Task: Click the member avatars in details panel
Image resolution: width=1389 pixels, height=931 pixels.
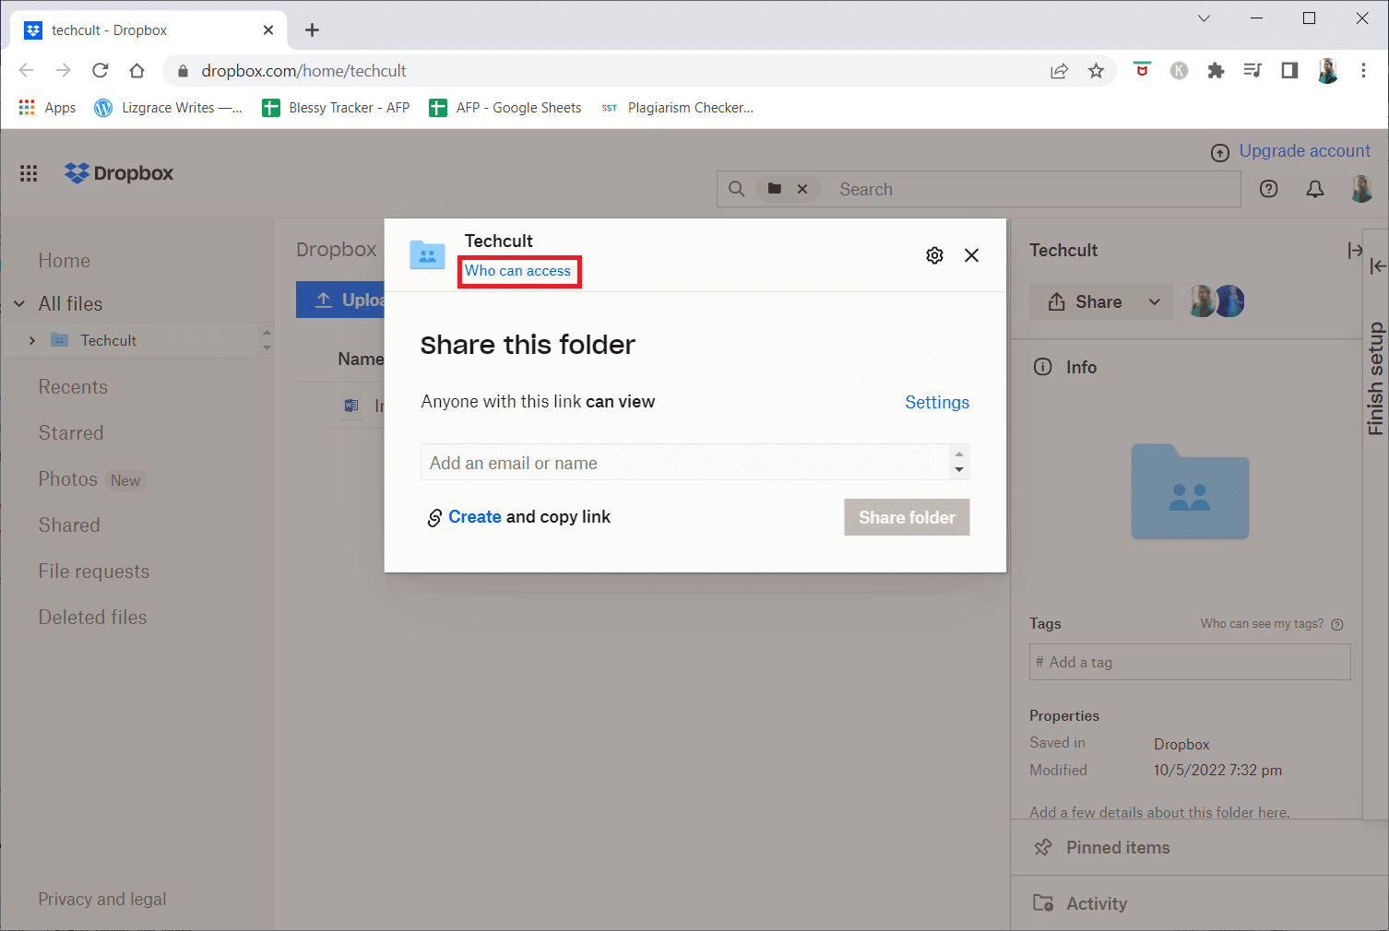Action: pyautogui.click(x=1215, y=301)
